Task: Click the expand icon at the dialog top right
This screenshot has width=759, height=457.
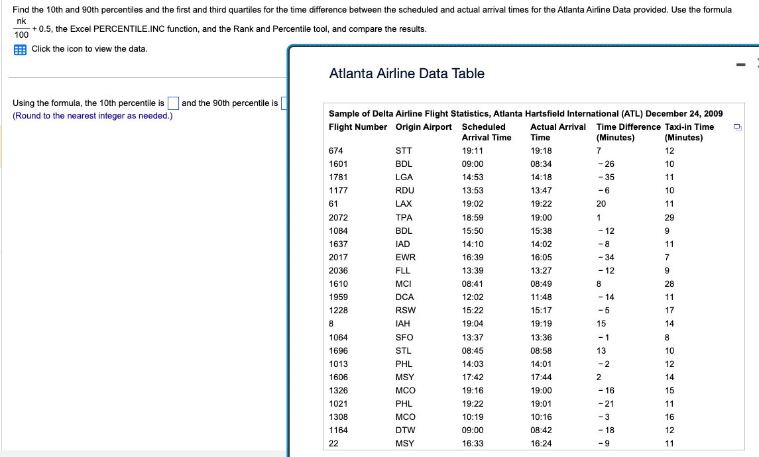Action: click(x=757, y=63)
